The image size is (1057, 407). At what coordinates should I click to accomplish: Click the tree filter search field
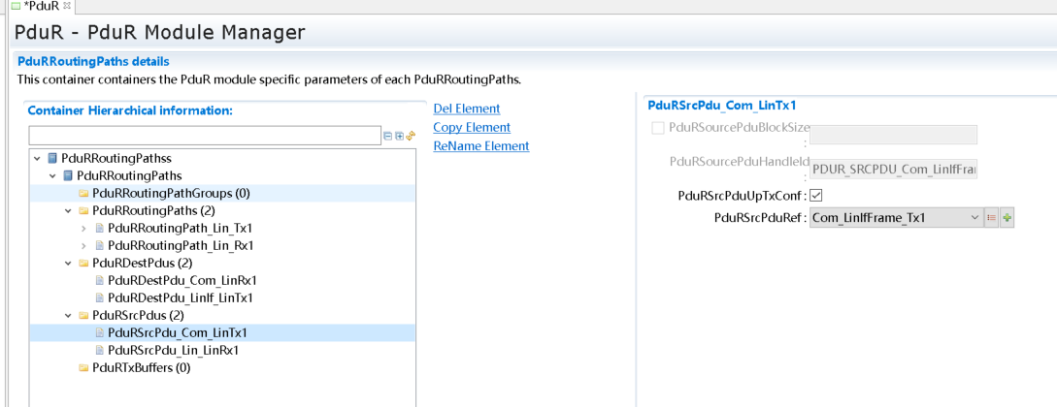pyautogui.click(x=204, y=136)
